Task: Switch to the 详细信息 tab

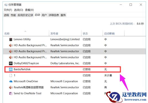Action: pyautogui.click(x=54, y=15)
